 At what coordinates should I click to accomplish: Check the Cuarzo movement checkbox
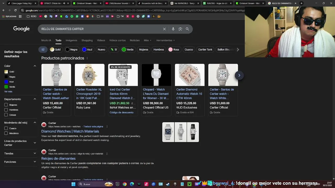tap(6, 128)
